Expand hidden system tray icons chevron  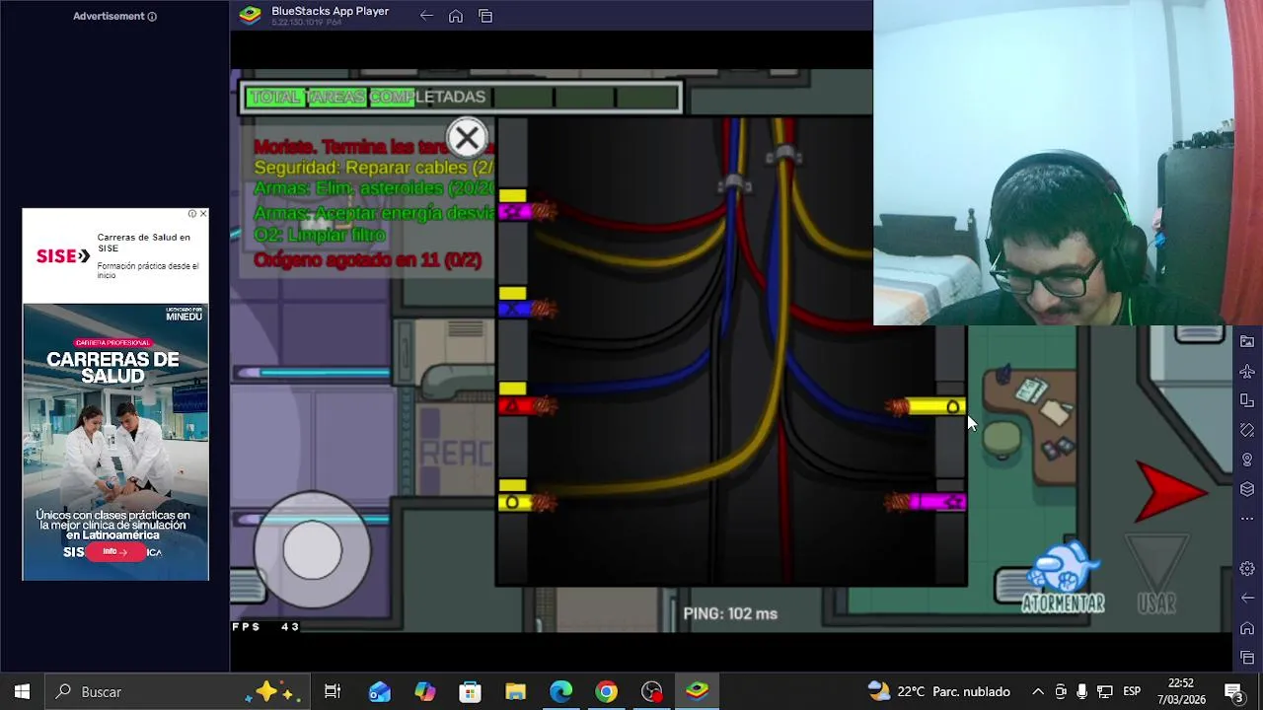pyautogui.click(x=1038, y=692)
